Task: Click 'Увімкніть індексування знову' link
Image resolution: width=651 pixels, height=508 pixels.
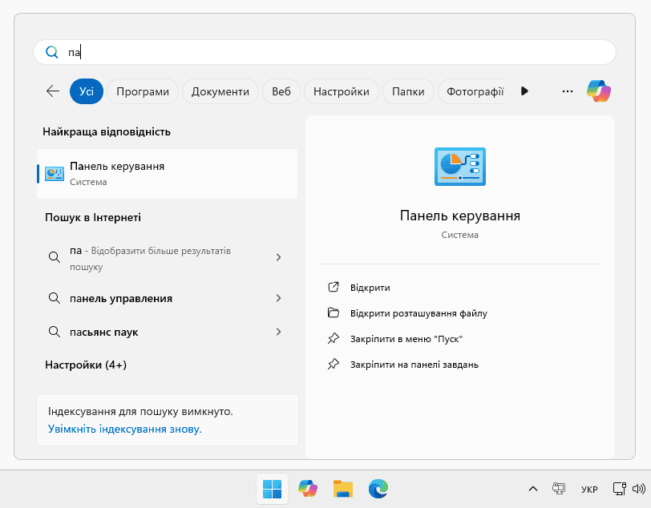Action: 124,429
